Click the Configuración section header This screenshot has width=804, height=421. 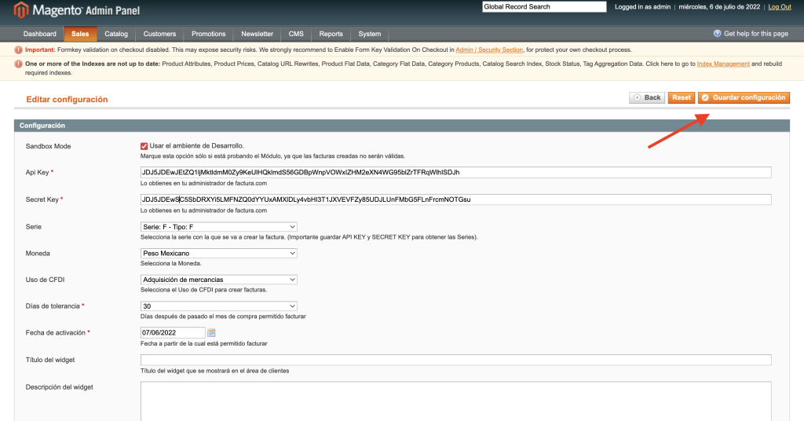(x=401, y=126)
